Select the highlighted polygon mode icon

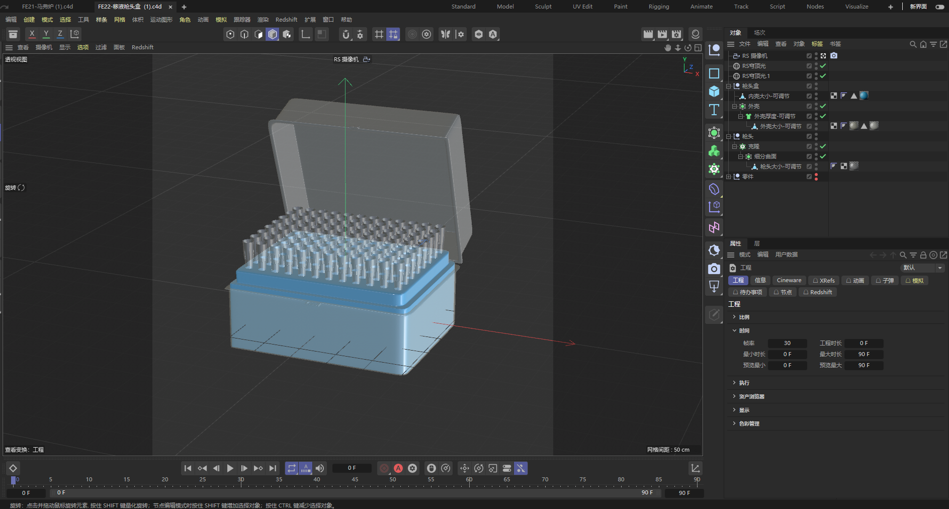pos(273,34)
